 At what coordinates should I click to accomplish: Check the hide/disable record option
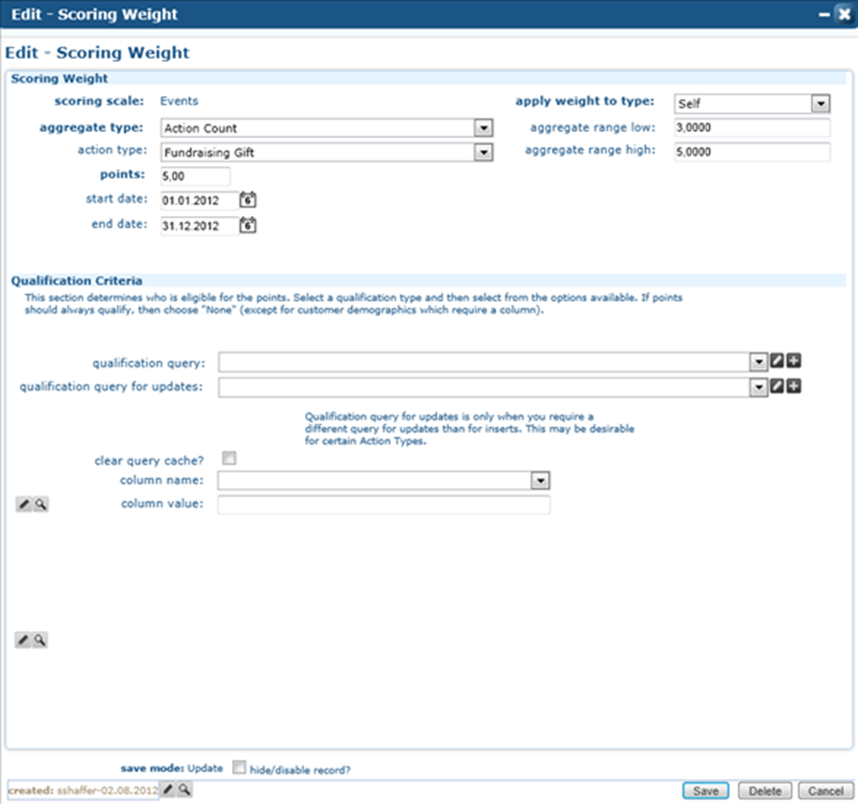[239, 767]
